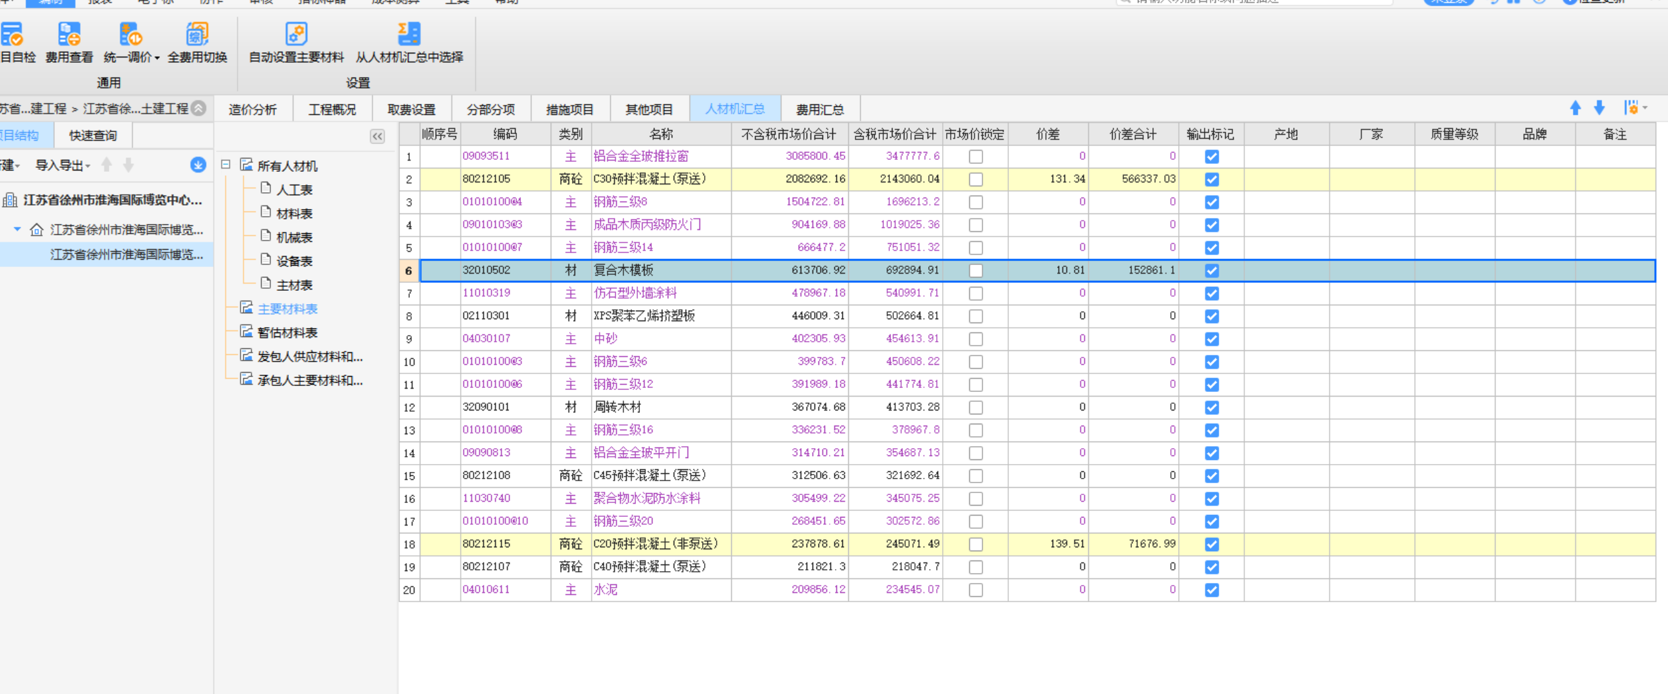Image resolution: width=1668 pixels, height=694 pixels.
Task: Click the 材料表 document icon
Action: click(x=266, y=212)
